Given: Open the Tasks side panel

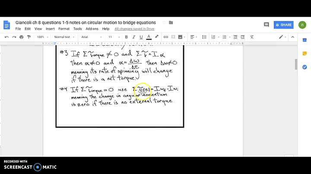Looking at the screenshot, I should point(305,67).
